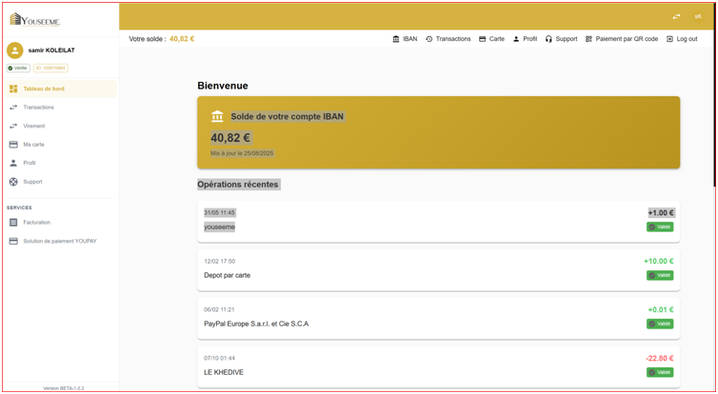This screenshot has height=394, width=718.
Task: Click the Support lifebuoy icon in the sidebar
Action: [x=13, y=182]
